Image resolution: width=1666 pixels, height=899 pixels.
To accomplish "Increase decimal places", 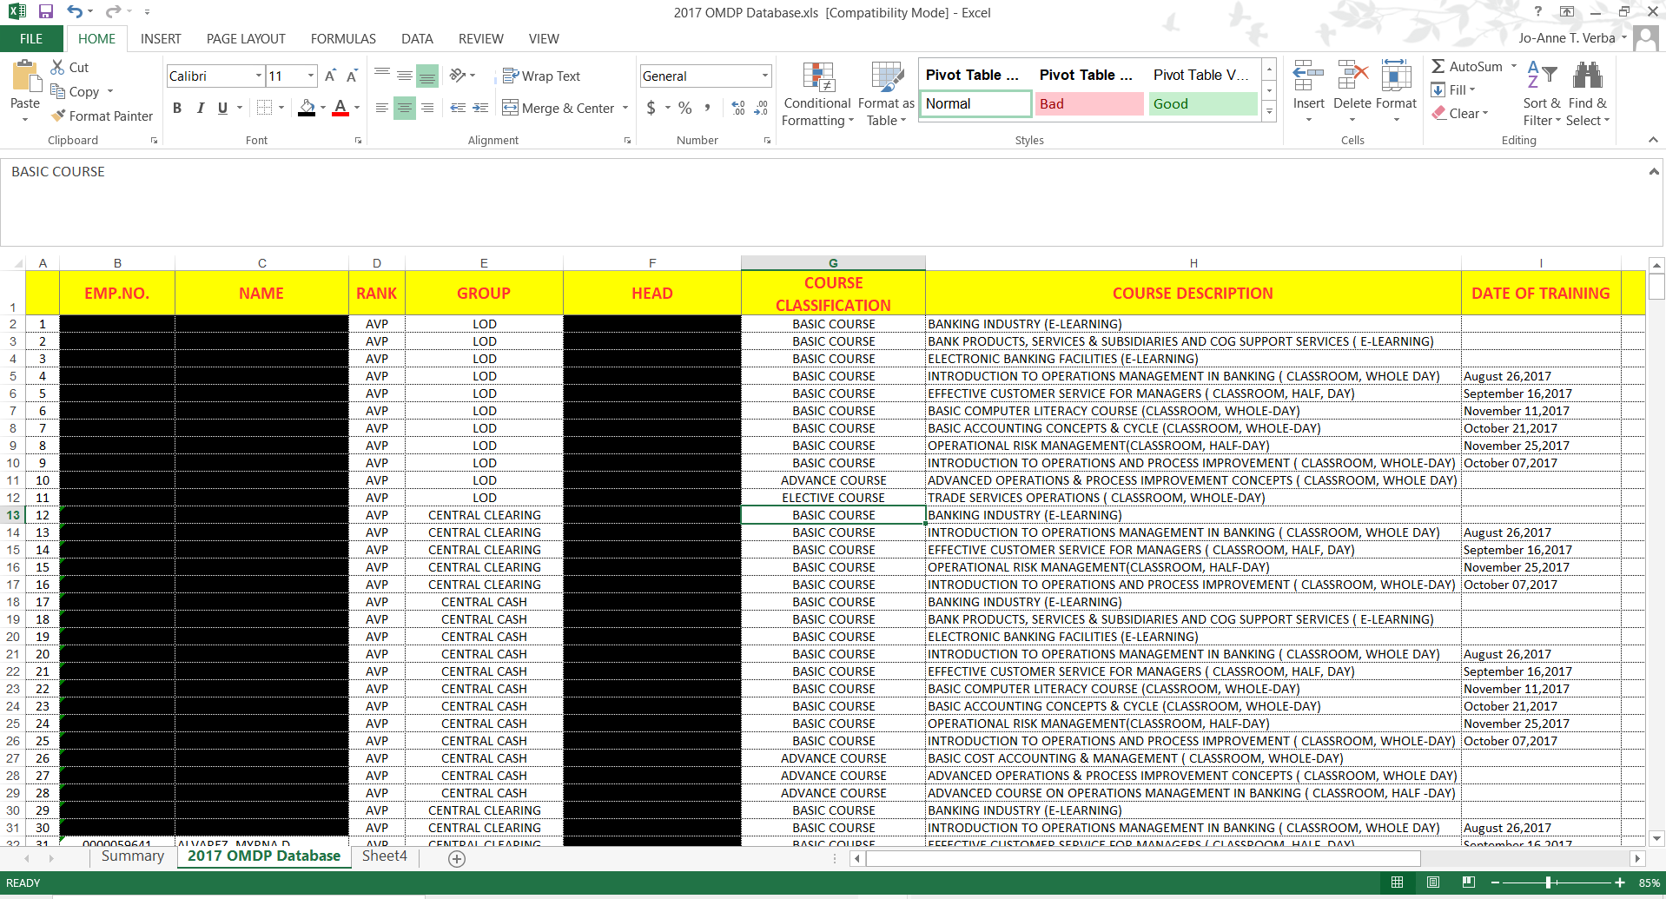I will [738, 108].
